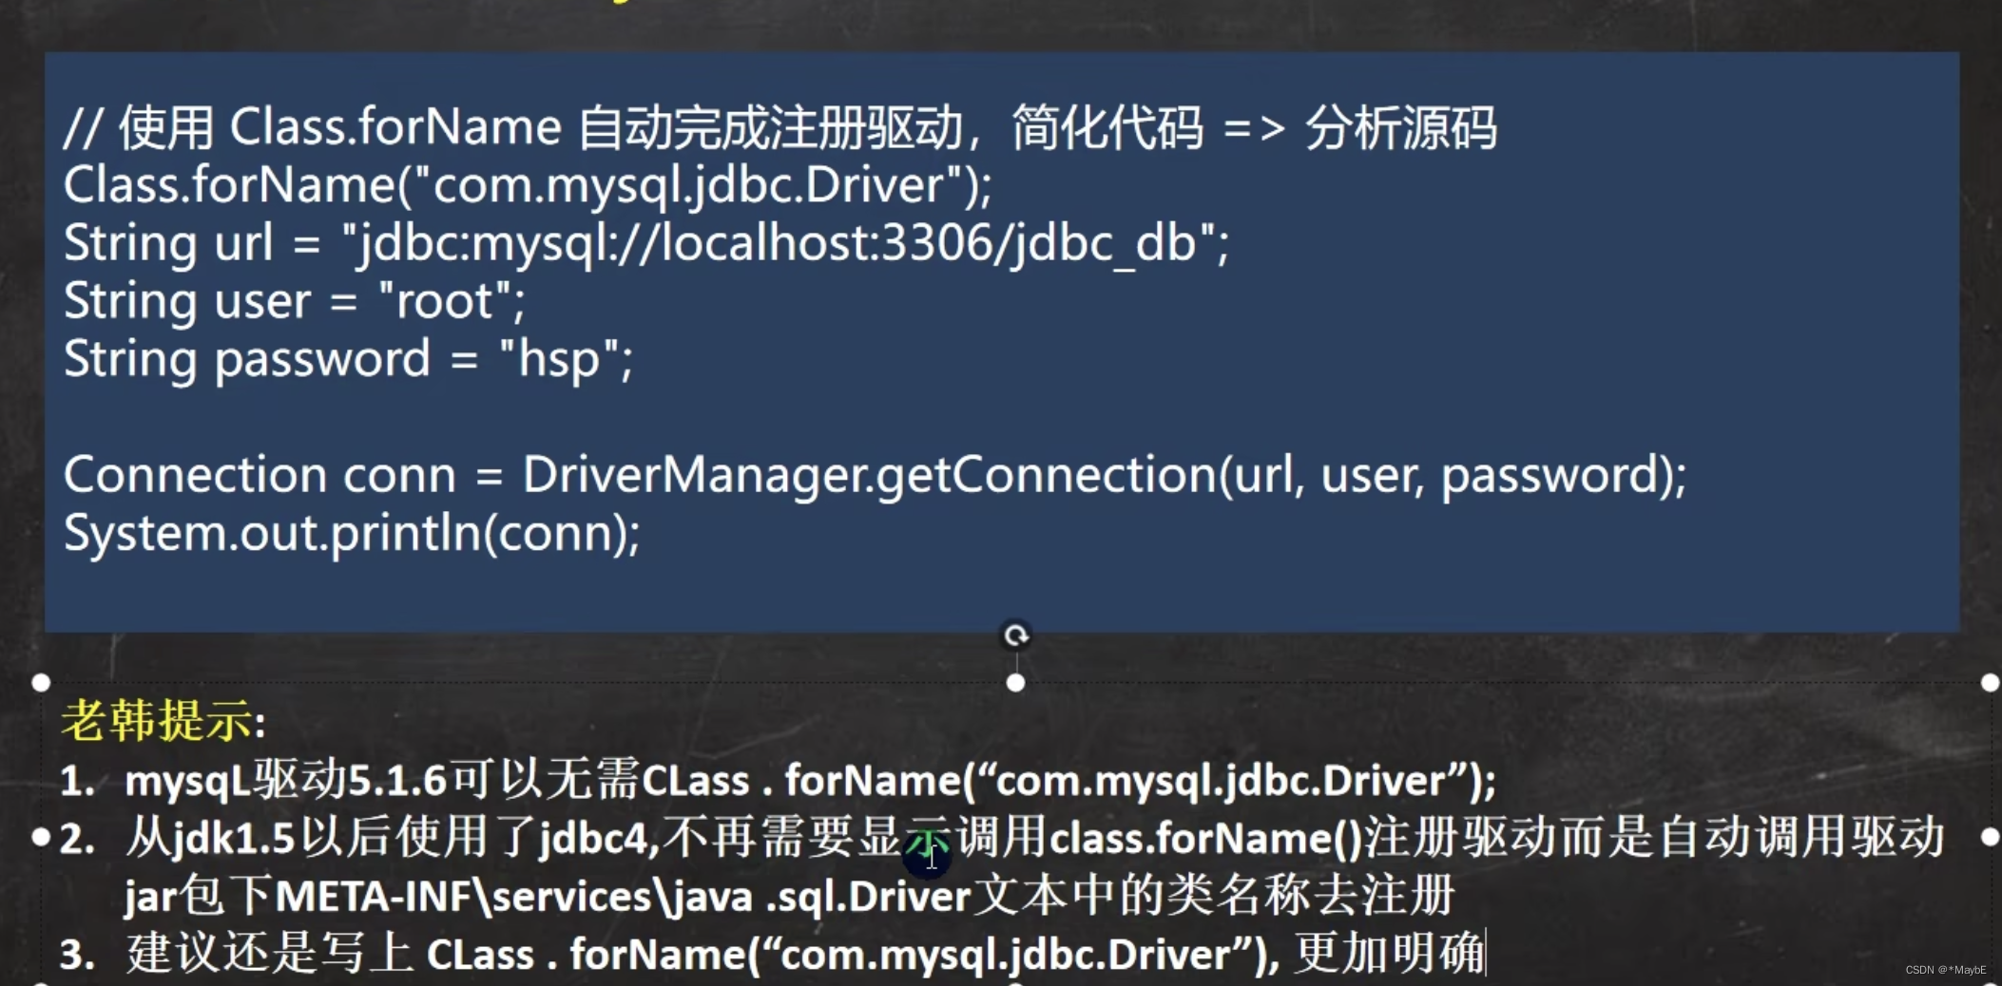Click the 'Connection conn = DriverManager.getConnection' line
This screenshot has width=2002, height=986.
(875, 475)
